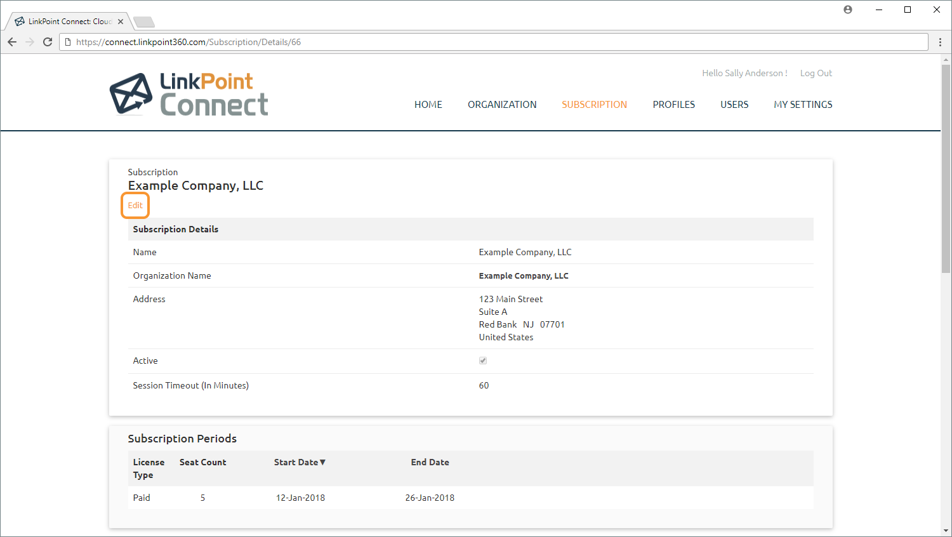This screenshot has height=537, width=952.
Task: Click the page info icon in address bar
Action: [68, 42]
